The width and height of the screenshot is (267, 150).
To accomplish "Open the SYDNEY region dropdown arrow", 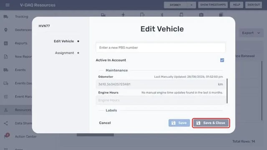I will tap(191, 5).
